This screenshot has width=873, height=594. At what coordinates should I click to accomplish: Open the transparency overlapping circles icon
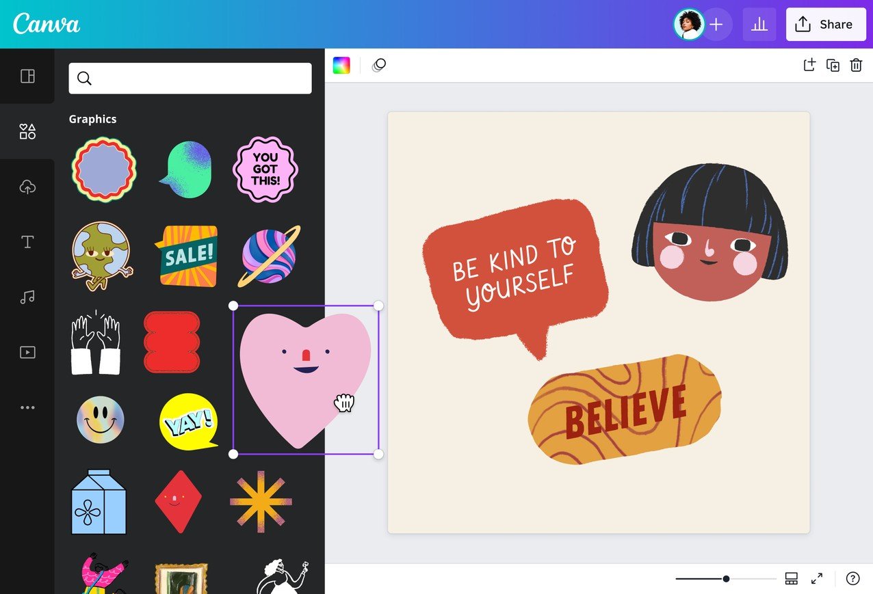tap(379, 65)
